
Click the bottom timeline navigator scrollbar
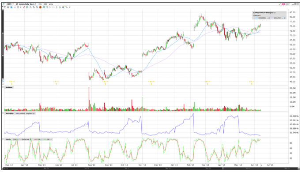tap(151, 168)
